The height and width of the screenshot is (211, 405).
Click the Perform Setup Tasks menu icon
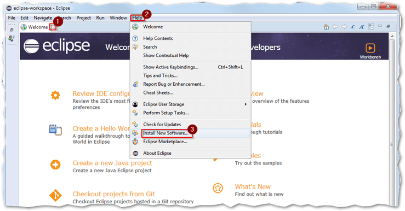coord(135,113)
